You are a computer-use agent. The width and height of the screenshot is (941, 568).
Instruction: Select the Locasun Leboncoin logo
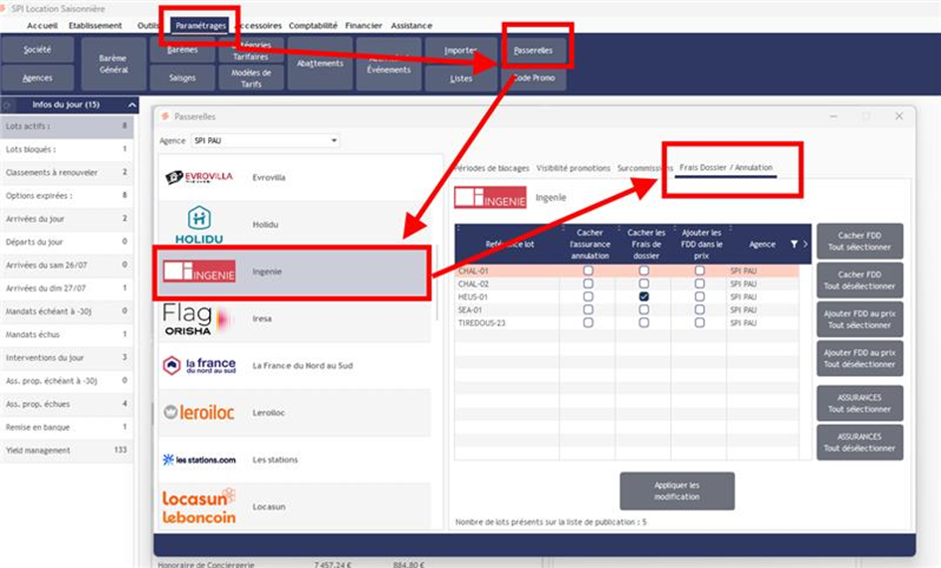tap(199, 505)
